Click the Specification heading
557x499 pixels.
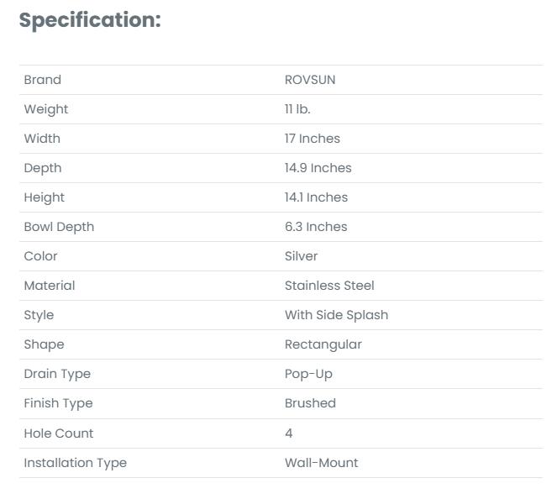89,20
